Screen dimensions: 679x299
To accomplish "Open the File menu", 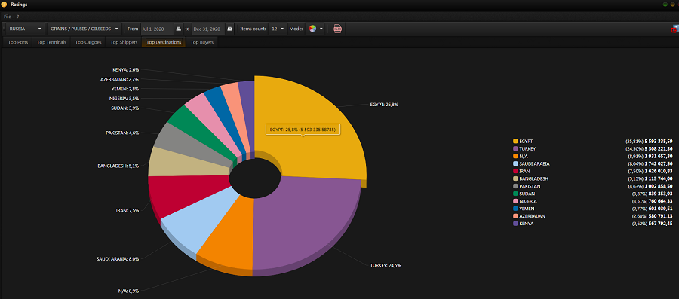I will point(8,17).
